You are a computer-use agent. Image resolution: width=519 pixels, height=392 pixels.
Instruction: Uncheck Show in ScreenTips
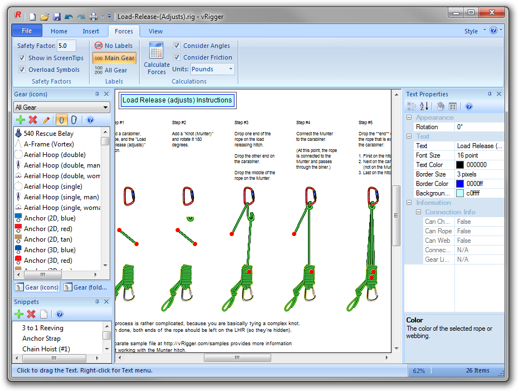pyautogui.click(x=22, y=58)
